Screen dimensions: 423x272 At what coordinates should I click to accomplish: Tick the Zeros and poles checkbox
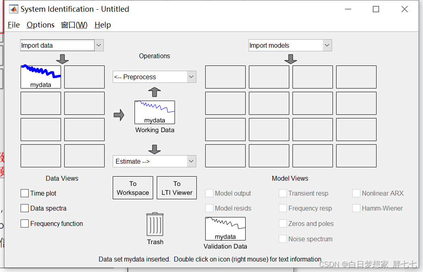[x=283, y=224]
